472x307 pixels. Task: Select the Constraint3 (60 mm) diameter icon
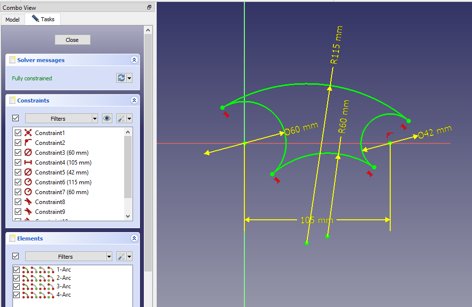(28, 153)
